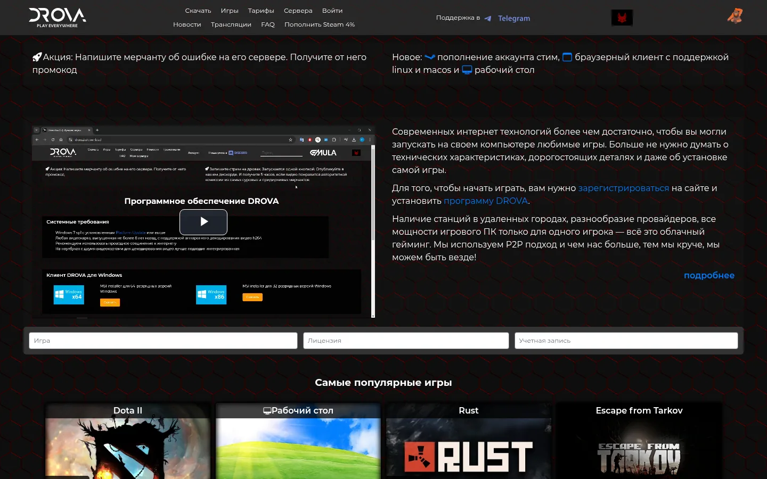Image resolution: width=767 pixels, height=479 pixels.
Task: Click the Лицензия filter field
Action: click(406, 341)
